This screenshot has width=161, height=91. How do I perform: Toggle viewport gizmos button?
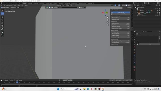tap(115, 5)
